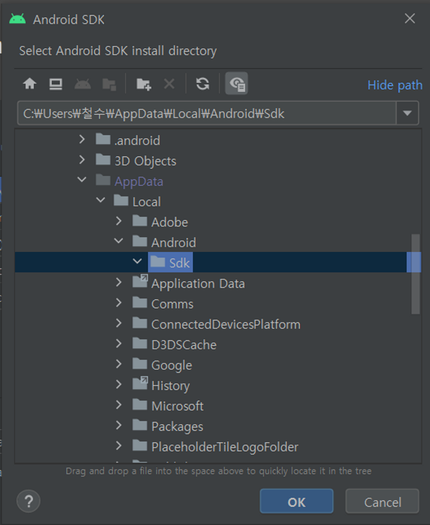Go to the Home directory icon

coord(30,84)
